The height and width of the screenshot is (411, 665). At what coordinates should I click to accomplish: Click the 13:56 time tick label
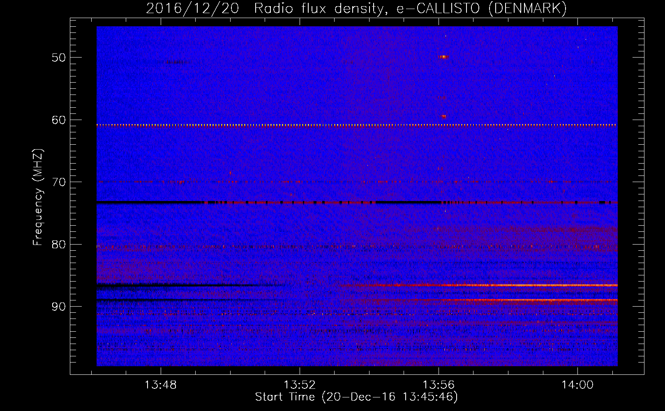click(439, 385)
